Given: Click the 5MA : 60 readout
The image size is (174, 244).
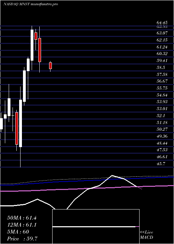Looking at the screenshot, I should (x=18, y=232).
